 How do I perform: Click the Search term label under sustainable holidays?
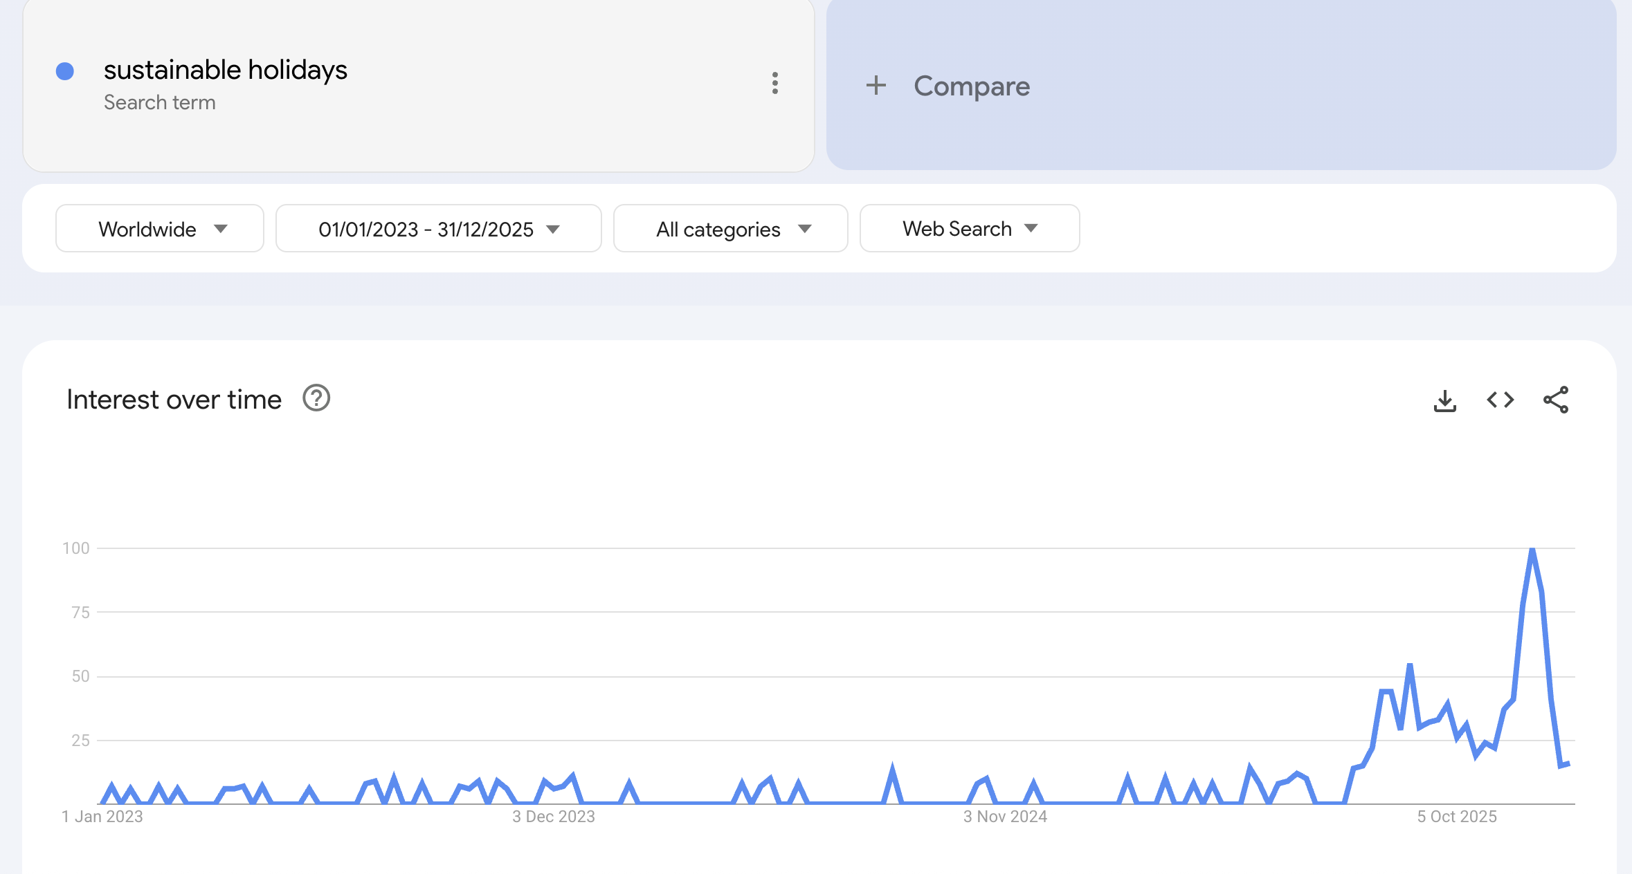[x=160, y=102]
